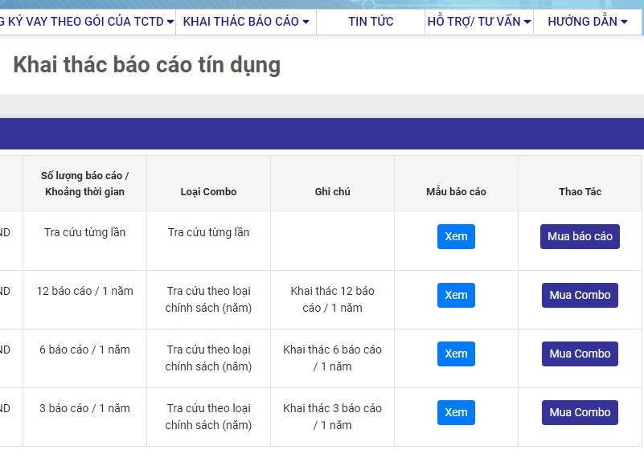Click the Số lượng báo cáo column header
This screenshot has width=644, height=458.
coord(84,183)
